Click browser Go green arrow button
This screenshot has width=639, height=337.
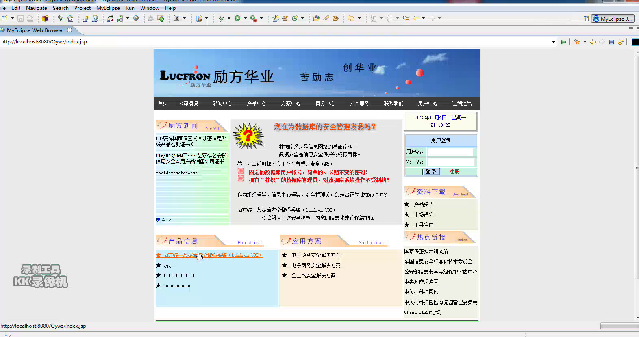563,42
